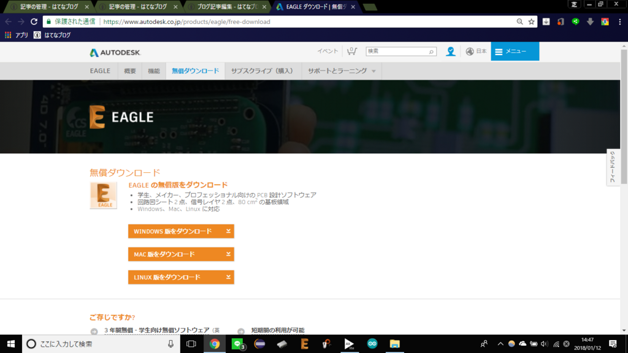Switch to ブログ記事編集 browser tab
This screenshot has width=628, height=353.
click(227, 7)
